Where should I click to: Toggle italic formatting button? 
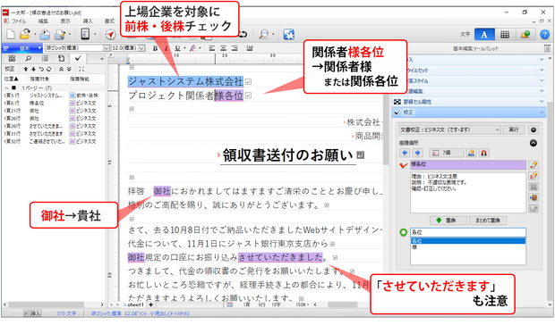click(x=166, y=48)
